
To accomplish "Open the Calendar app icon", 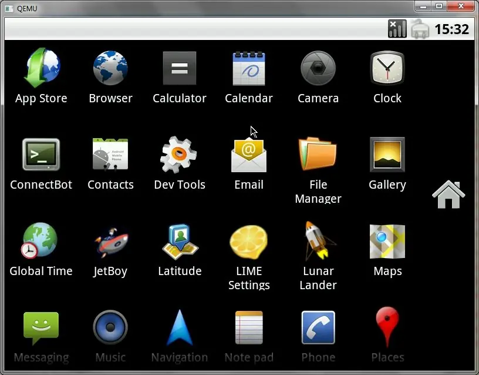I will [249, 69].
